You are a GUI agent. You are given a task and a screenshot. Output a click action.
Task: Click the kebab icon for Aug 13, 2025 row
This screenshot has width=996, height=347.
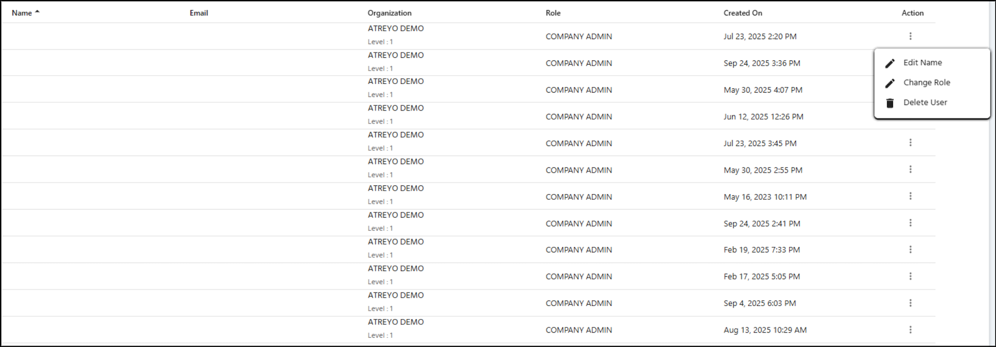[x=910, y=330]
